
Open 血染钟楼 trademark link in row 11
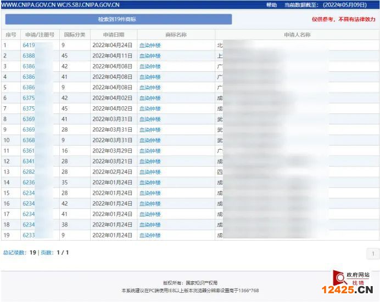tap(150, 151)
